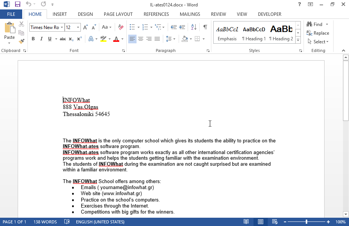Cut selection with the scissors icon
The height and width of the screenshot is (226, 349).
(21, 24)
